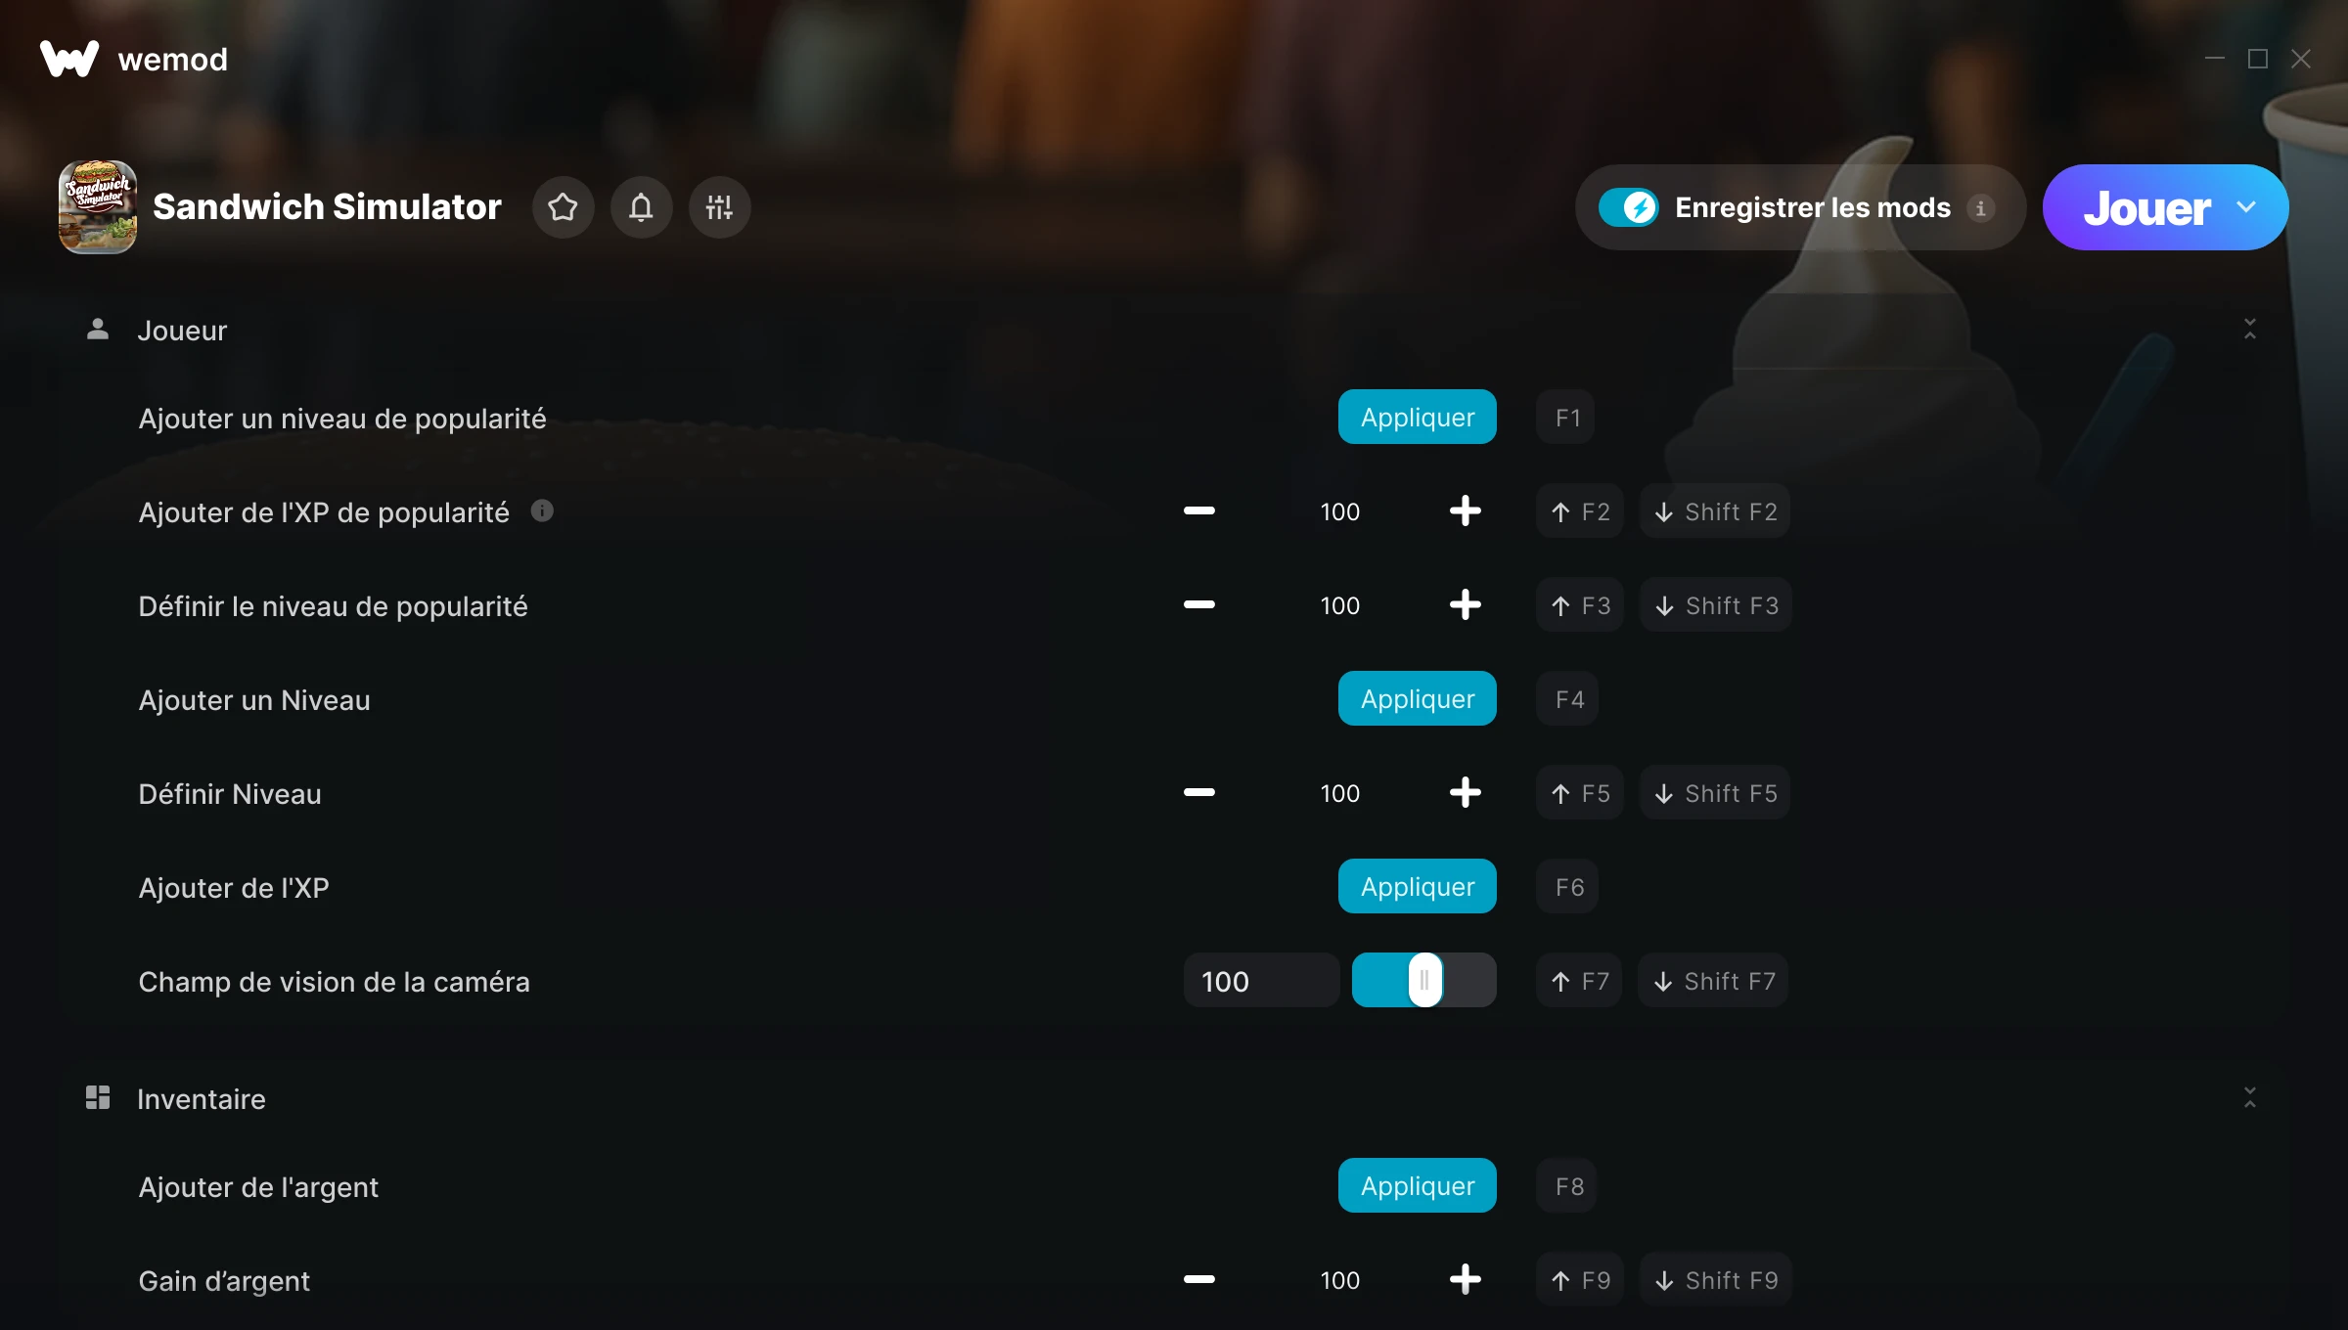The image size is (2348, 1330).
Task: Edit the Shift F2 decrease hotkey
Action: pyautogui.click(x=1715, y=510)
